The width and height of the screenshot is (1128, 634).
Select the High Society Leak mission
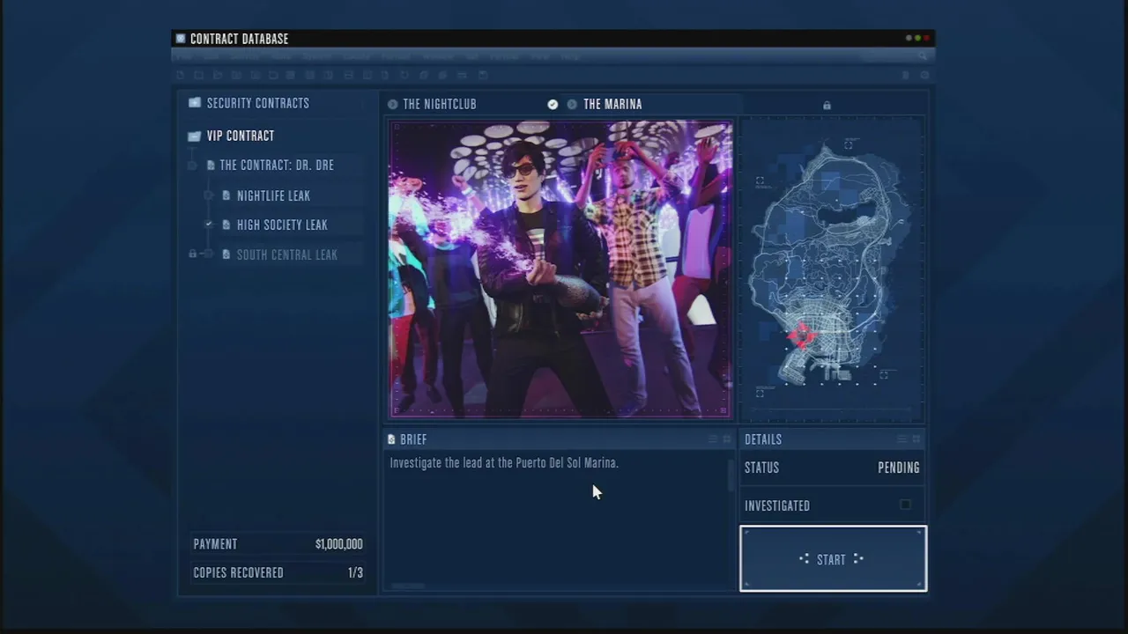pos(282,225)
